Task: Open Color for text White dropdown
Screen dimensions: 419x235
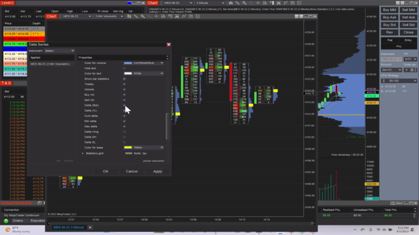Action: click(x=143, y=73)
